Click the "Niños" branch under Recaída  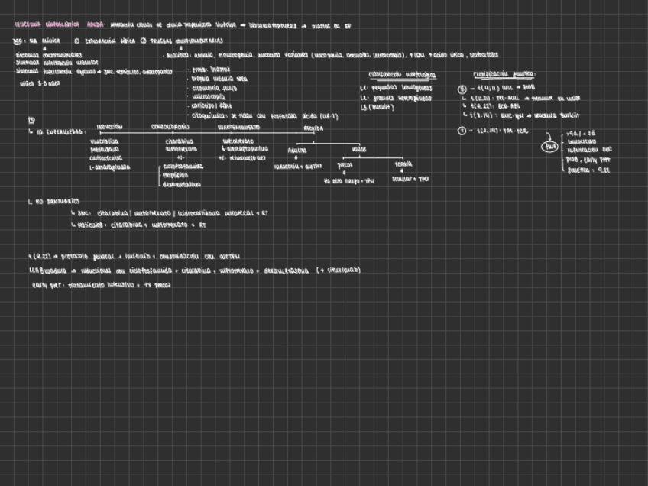(358, 150)
